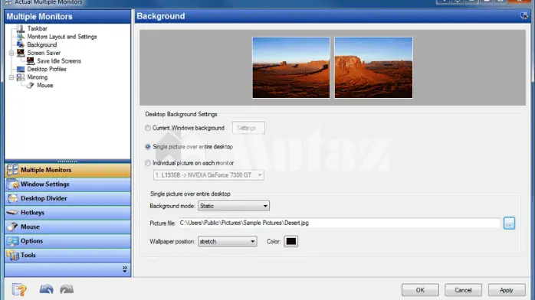This screenshot has width=535, height=300.
Task: Click the Mouse sidebar section icon
Action: [12, 227]
